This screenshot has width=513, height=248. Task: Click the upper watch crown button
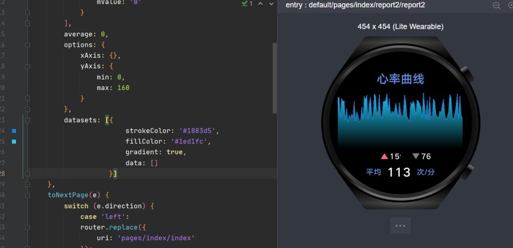coord(467,75)
